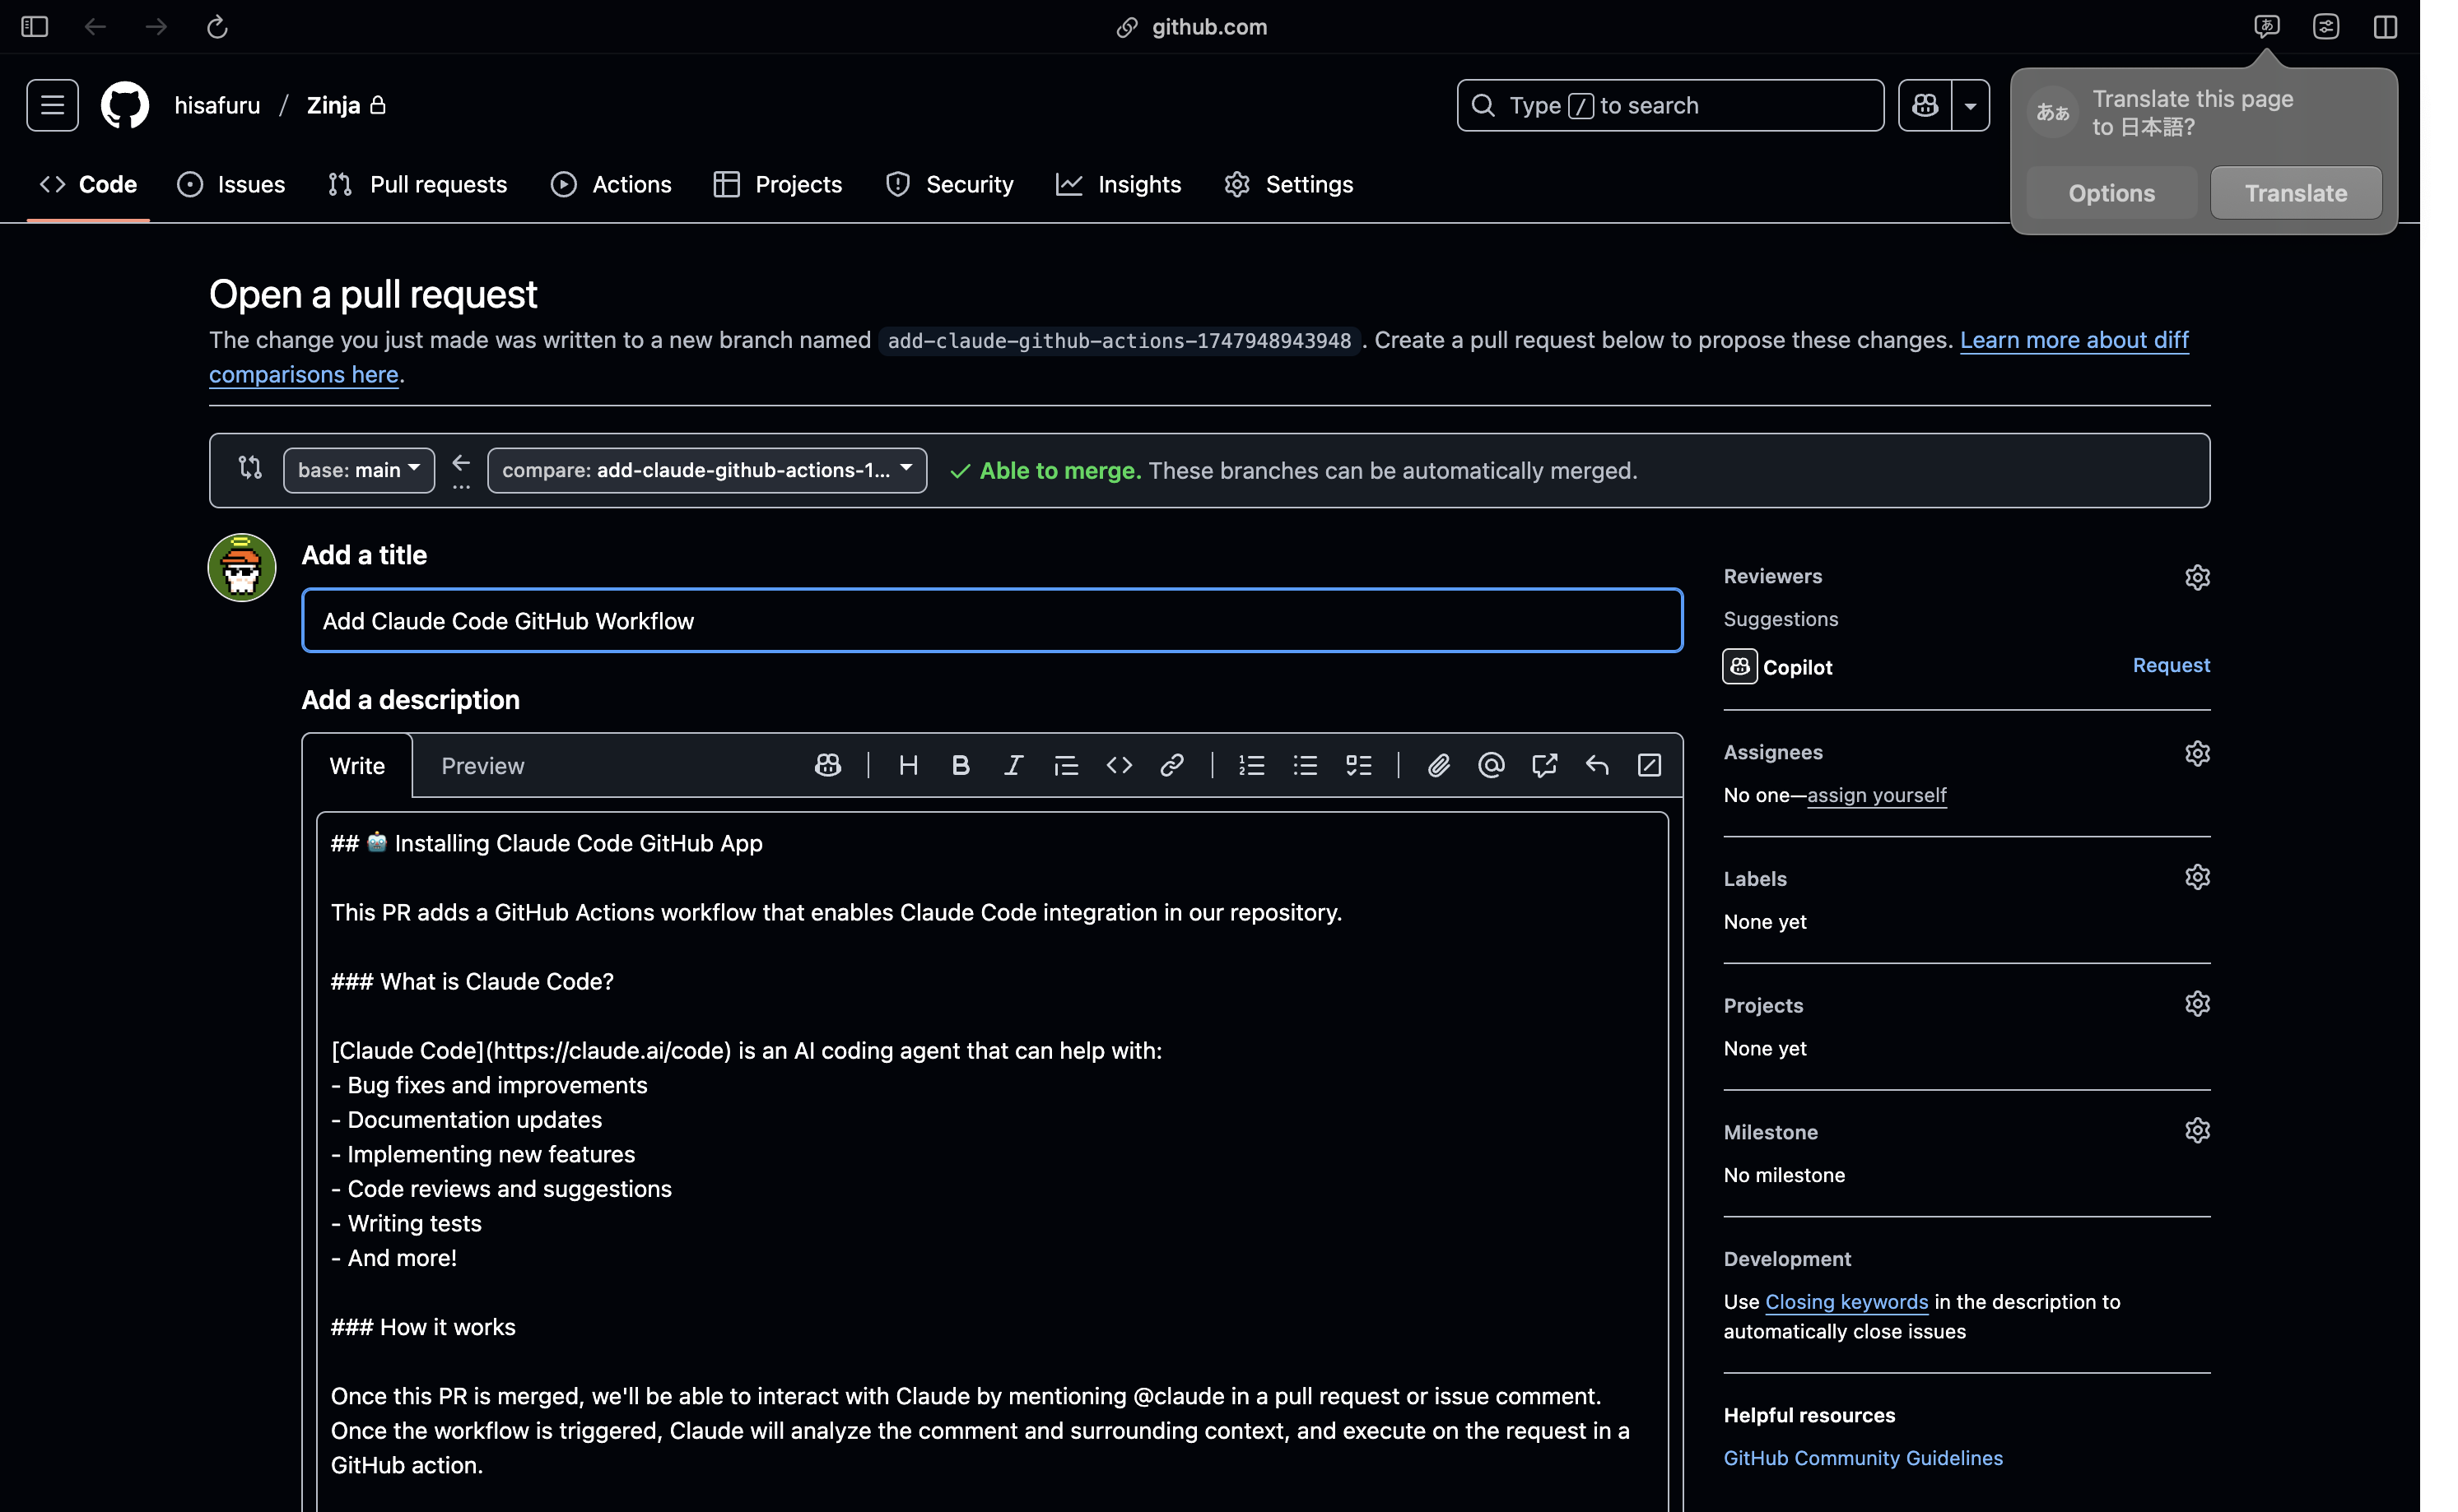Insert a code block using the toolbar icon
The width and height of the screenshot is (2458, 1512).
click(1119, 765)
